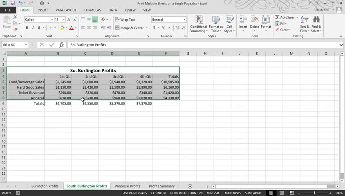The image size is (345, 196).
Task: Apply Comma Style format
Action: [169, 28]
